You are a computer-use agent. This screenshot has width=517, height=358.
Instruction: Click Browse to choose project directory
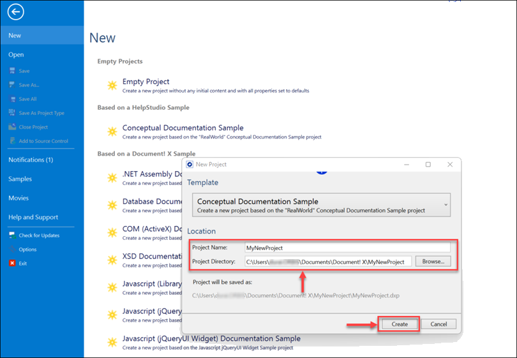pyautogui.click(x=433, y=262)
